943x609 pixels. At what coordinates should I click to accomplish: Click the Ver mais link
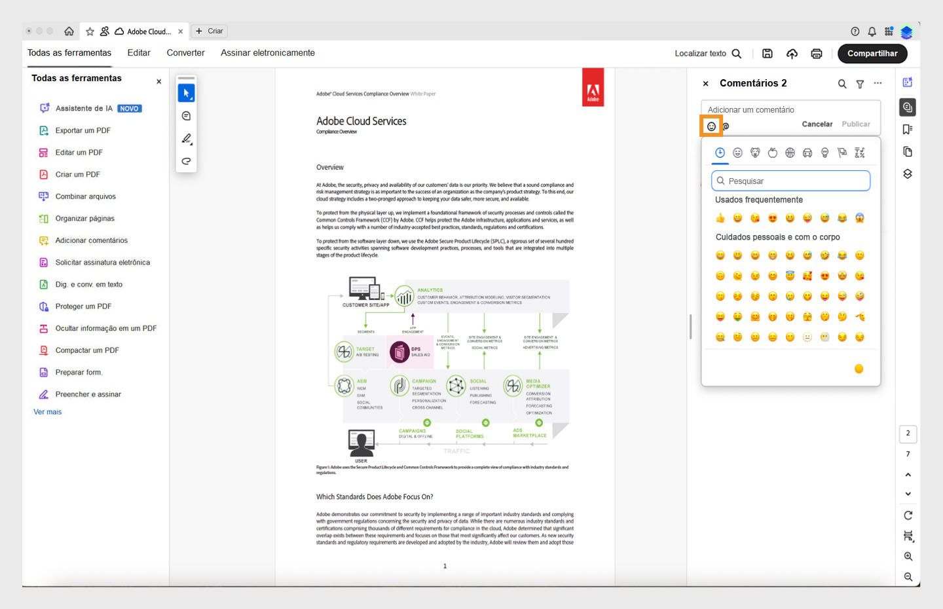(x=48, y=412)
